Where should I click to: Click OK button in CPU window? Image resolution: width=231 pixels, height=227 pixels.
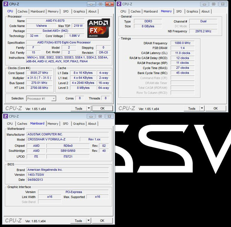[x=102, y=108]
